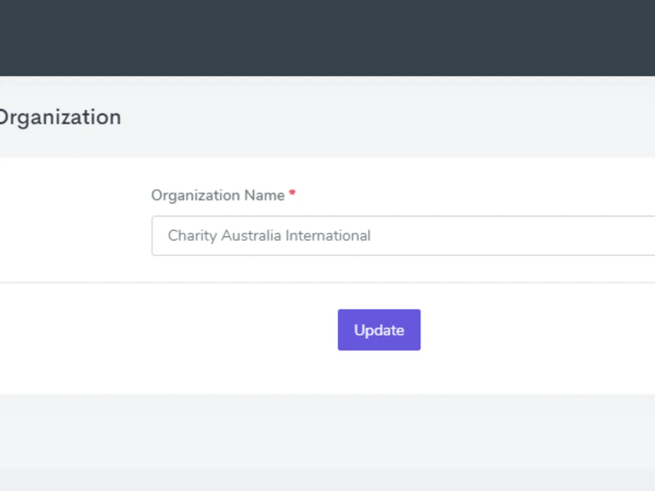Select the text Charity Australia International
The image size is (655, 491).
pos(269,236)
